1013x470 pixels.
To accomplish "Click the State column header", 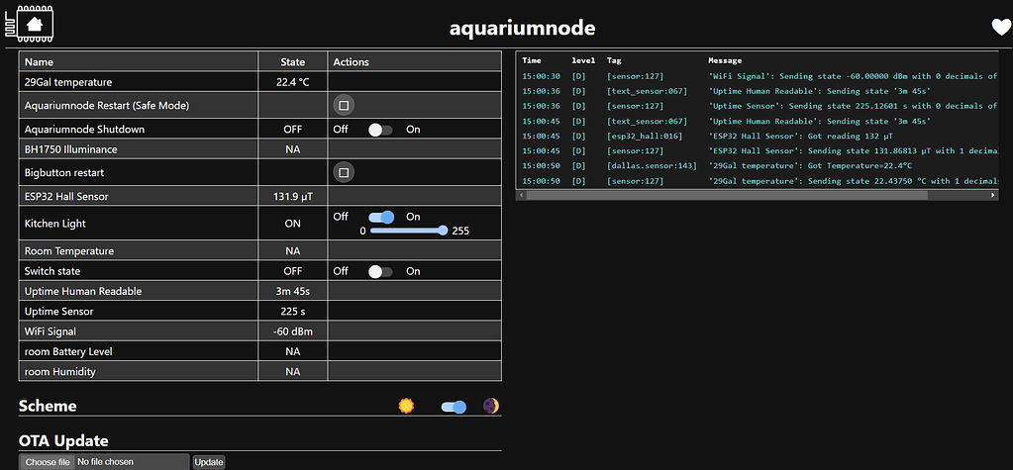I will [292, 61].
